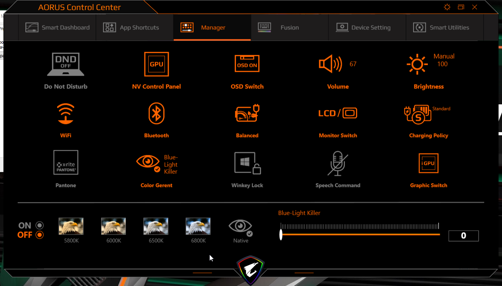Choose the 5800K eagle thumbnail
The height and width of the screenshot is (286, 502).
[x=71, y=226]
